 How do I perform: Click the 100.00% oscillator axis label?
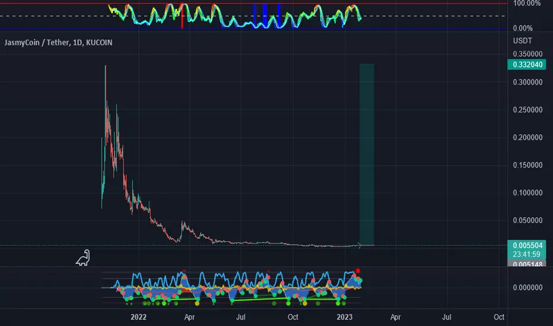pyautogui.click(x=527, y=3)
